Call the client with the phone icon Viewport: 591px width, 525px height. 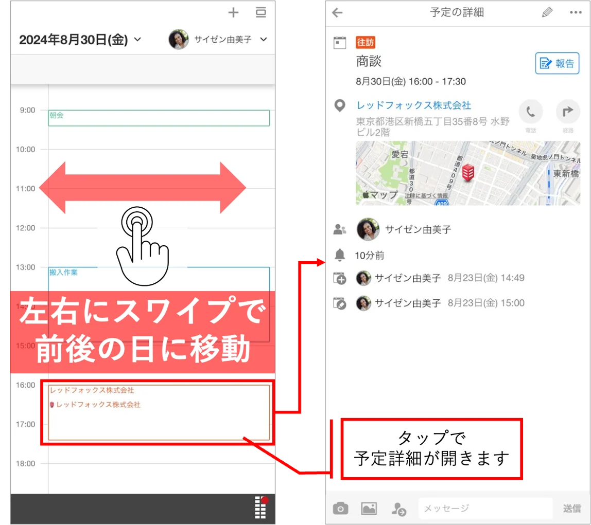[531, 112]
